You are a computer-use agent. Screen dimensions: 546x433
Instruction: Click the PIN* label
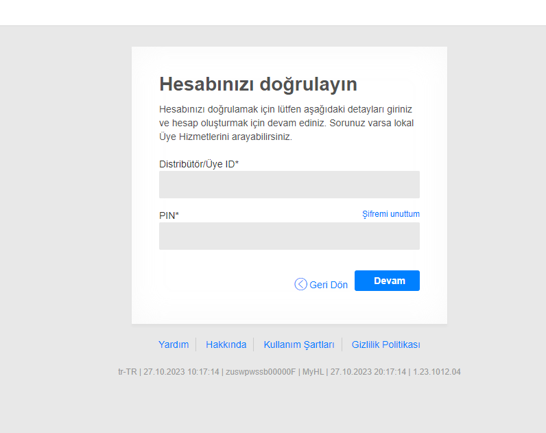tap(169, 215)
